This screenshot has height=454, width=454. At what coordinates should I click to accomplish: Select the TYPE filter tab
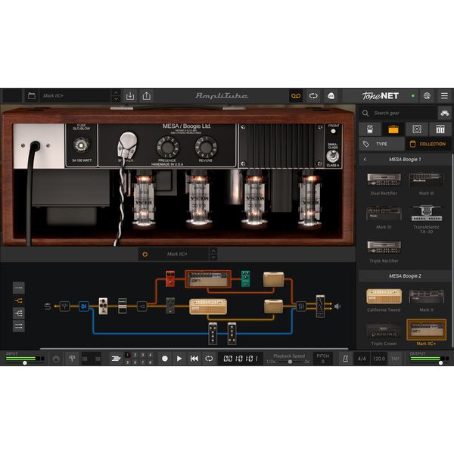pyautogui.click(x=381, y=144)
